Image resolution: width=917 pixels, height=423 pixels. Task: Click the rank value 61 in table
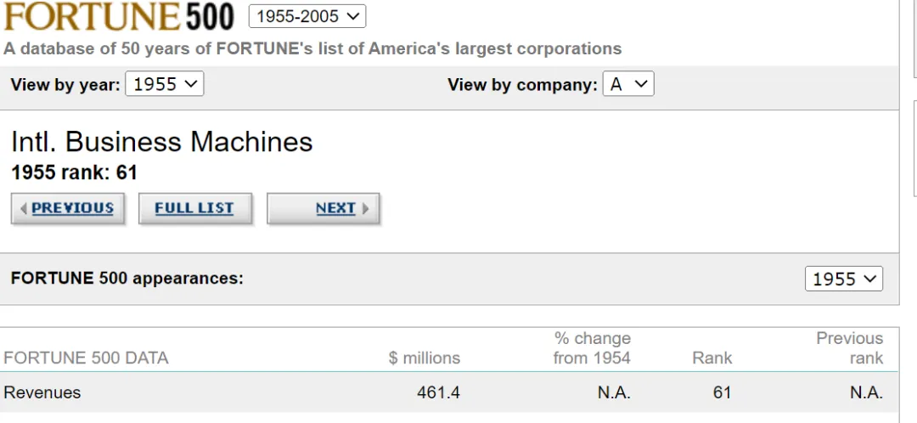(x=722, y=392)
